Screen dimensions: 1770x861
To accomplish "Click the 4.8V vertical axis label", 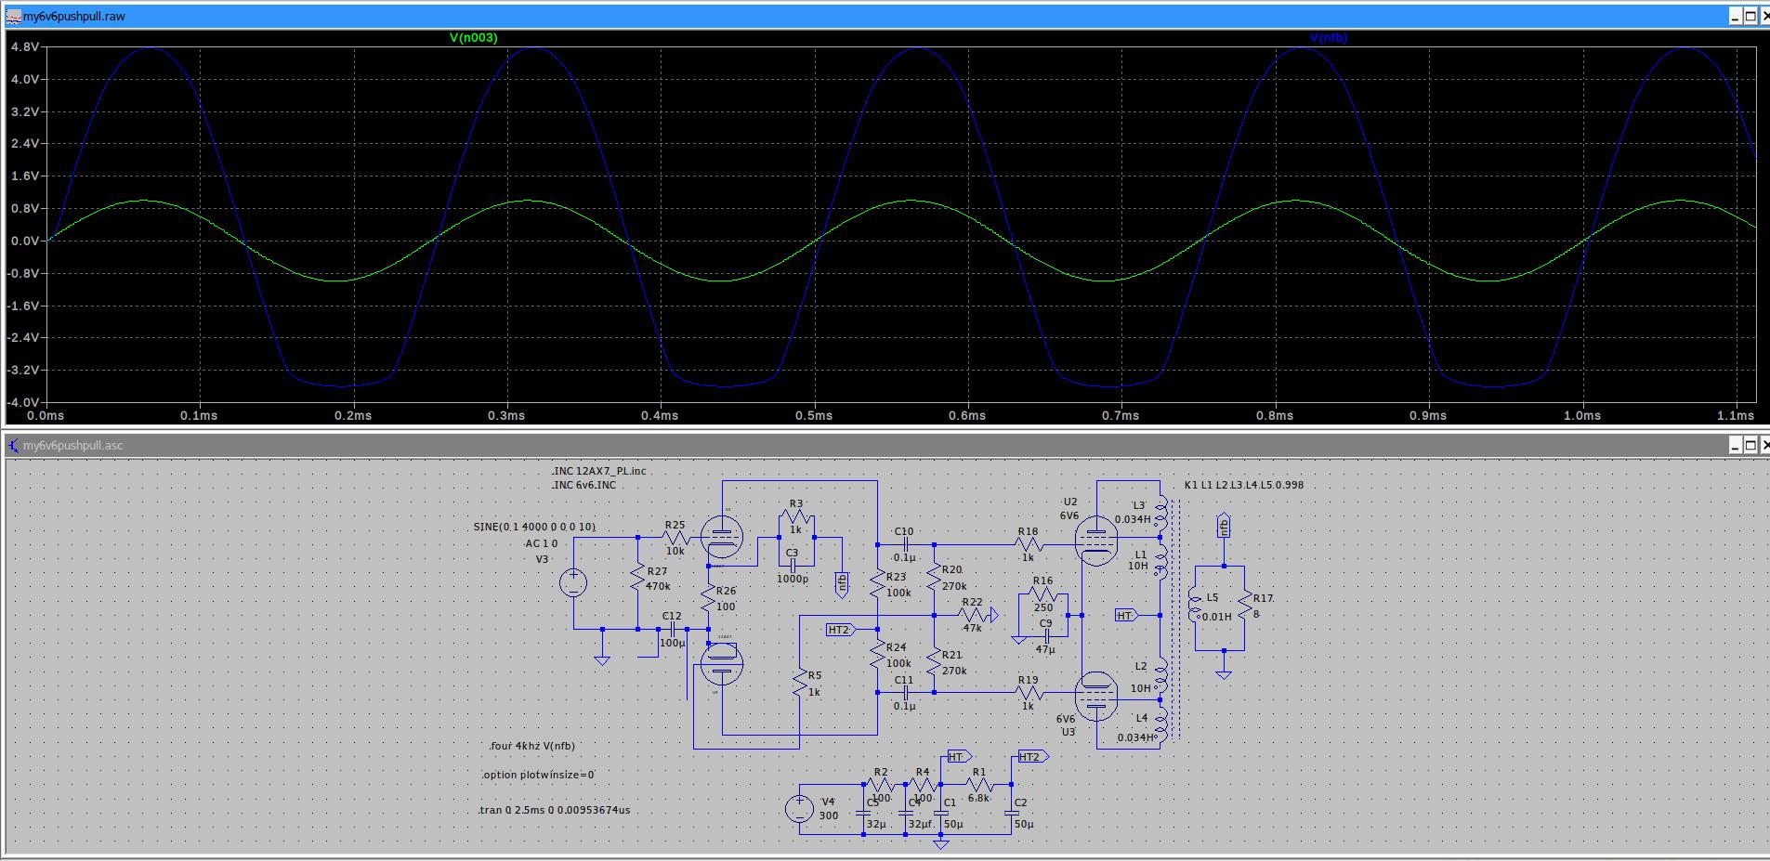I will [x=25, y=46].
